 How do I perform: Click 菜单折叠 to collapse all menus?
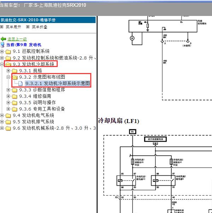point(40,27)
